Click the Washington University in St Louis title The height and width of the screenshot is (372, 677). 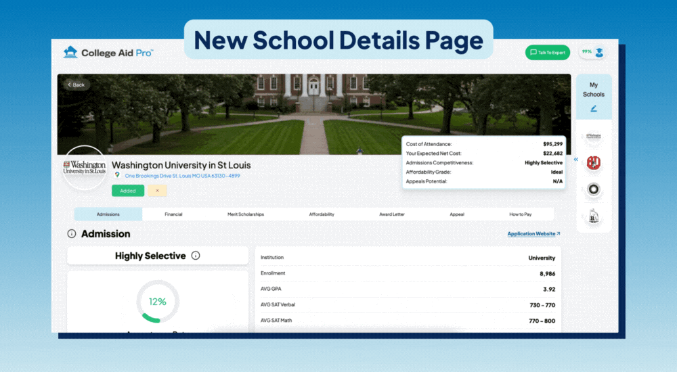181,165
